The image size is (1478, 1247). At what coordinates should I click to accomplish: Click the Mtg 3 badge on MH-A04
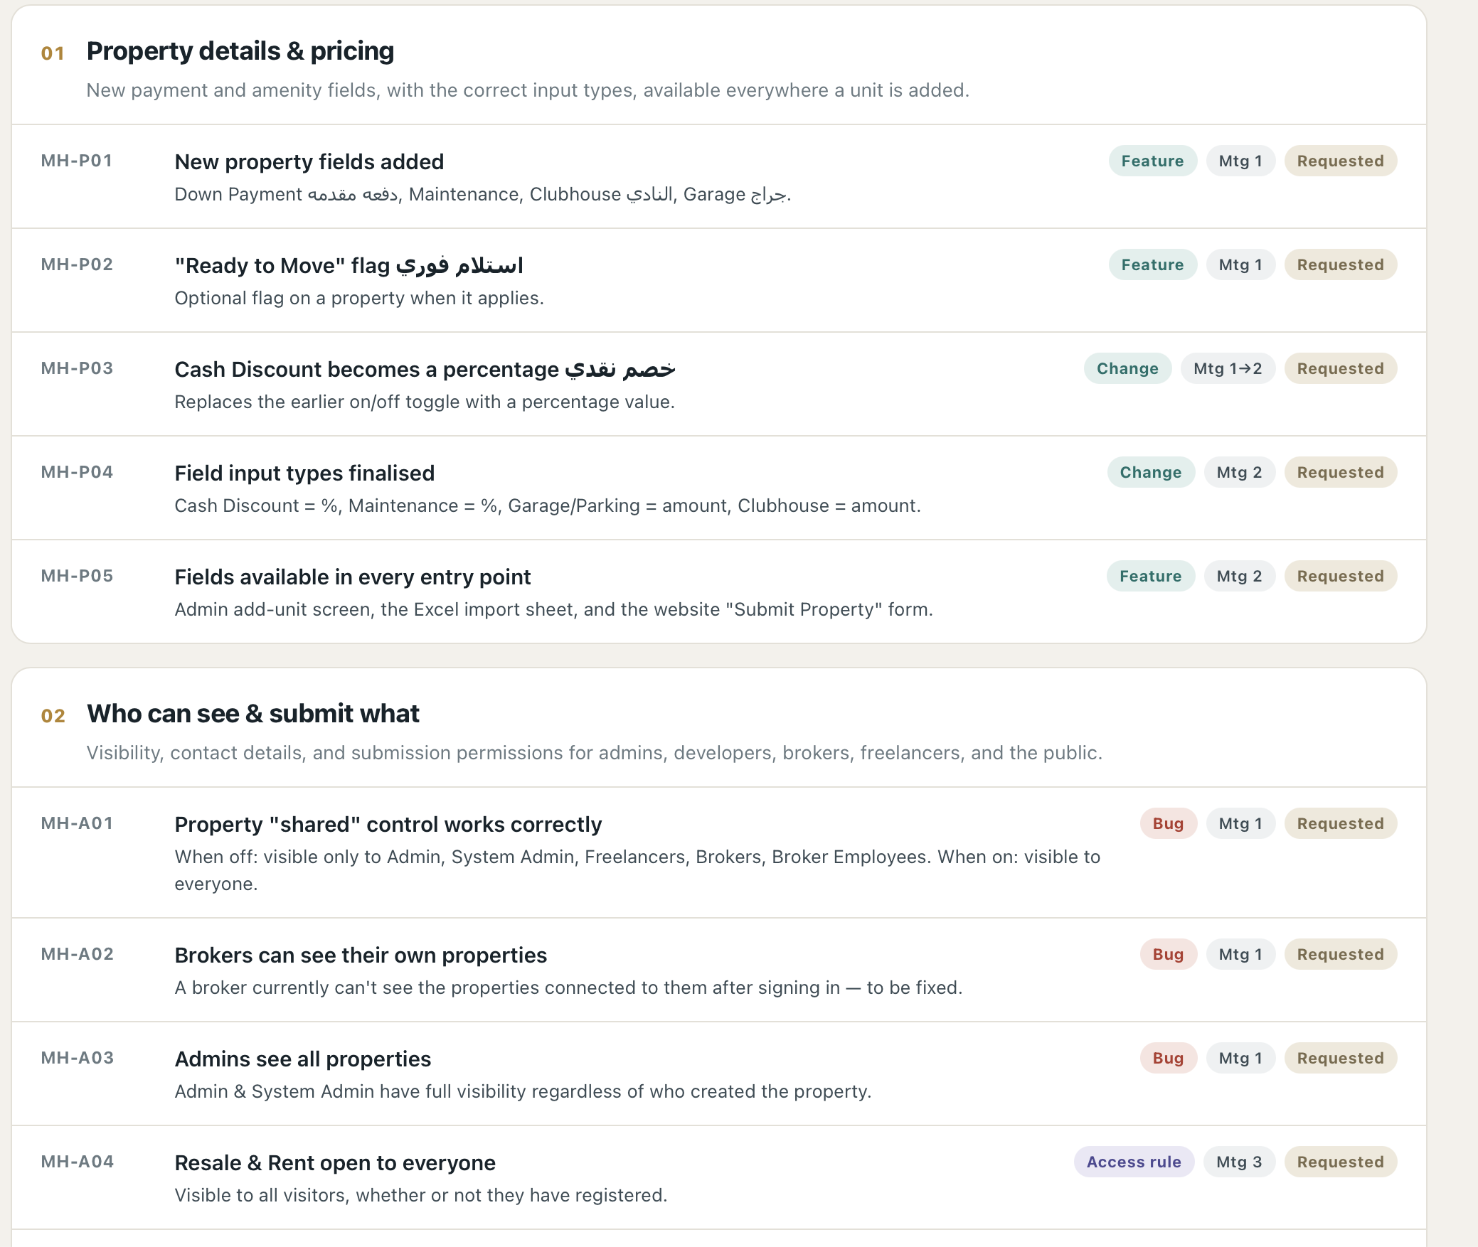click(x=1239, y=1162)
